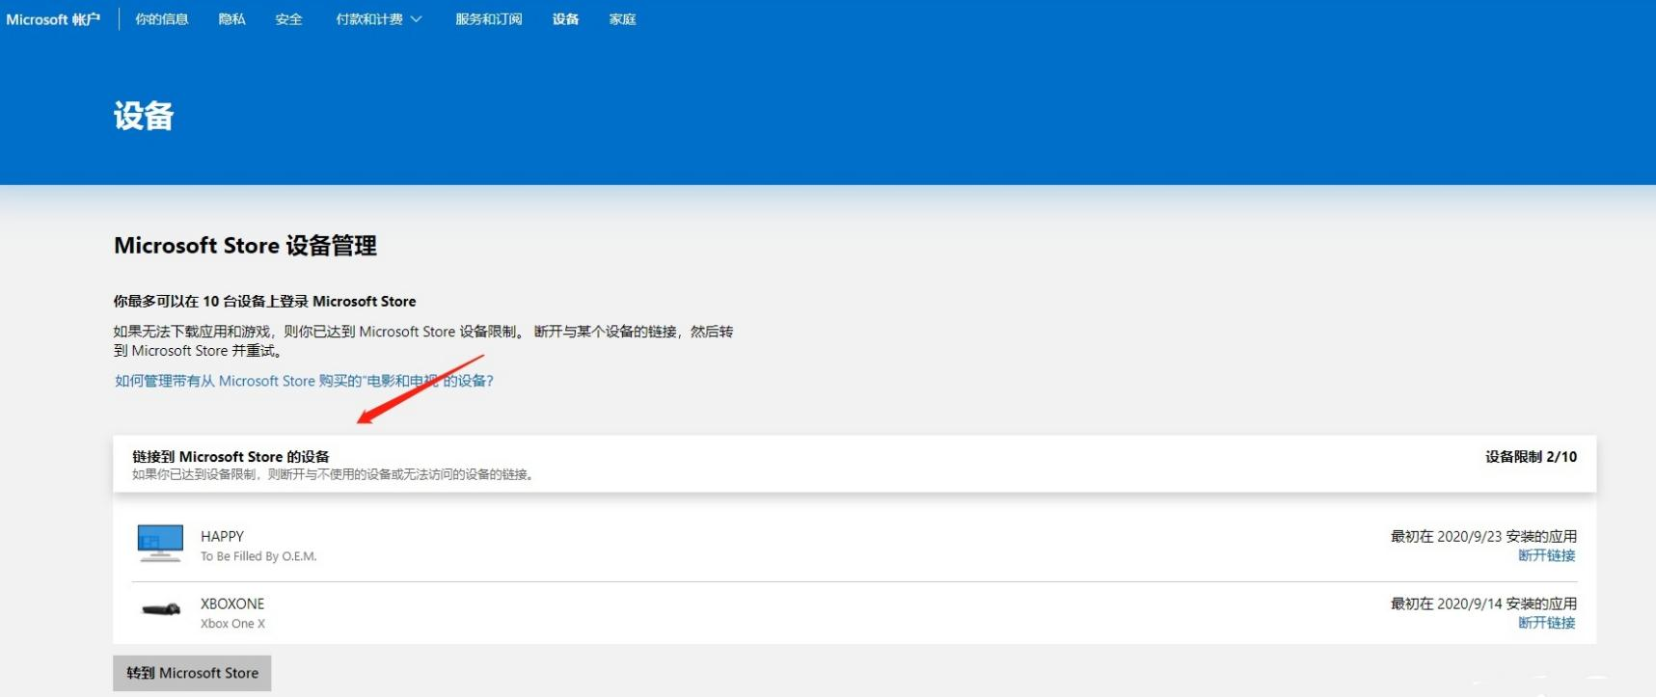Click 断开链接 for the HAPPY device
The image size is (1656, 697).
tap(1546, 555)
